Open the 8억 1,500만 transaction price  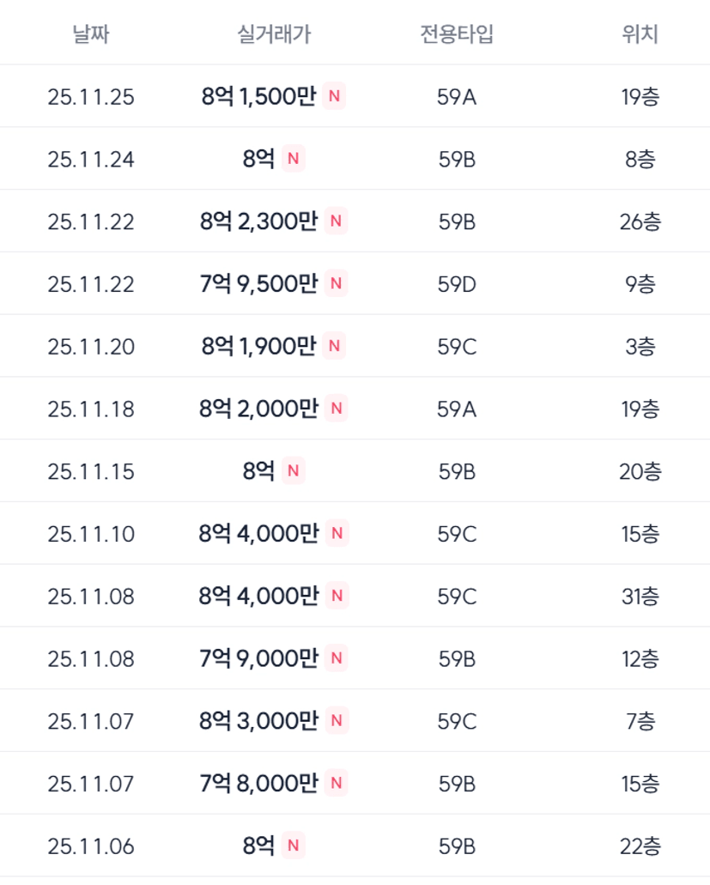coord(259,97)
